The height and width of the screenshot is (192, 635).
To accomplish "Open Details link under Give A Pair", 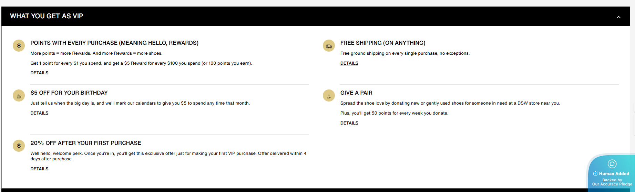I will tap(349, 123).
